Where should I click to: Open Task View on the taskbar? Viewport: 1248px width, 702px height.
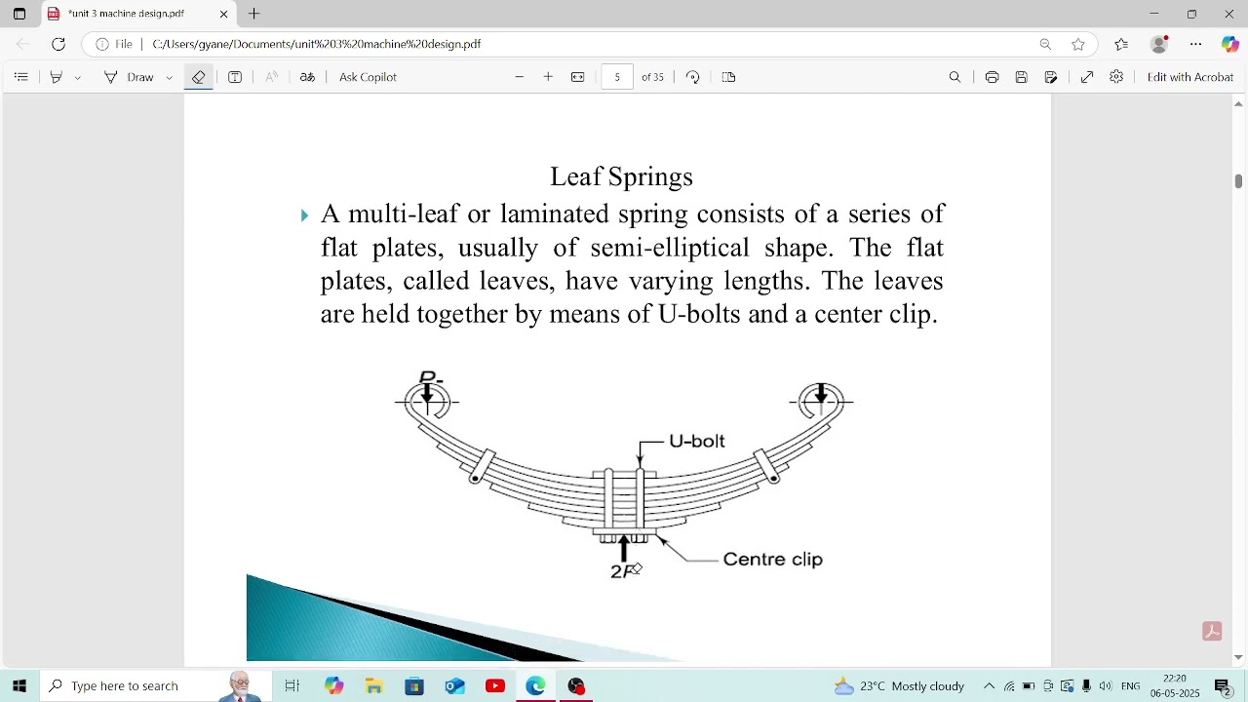click(292, 686)
